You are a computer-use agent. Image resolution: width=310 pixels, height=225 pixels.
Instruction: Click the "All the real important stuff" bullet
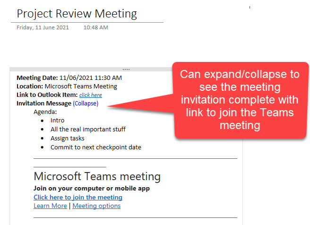88,129
